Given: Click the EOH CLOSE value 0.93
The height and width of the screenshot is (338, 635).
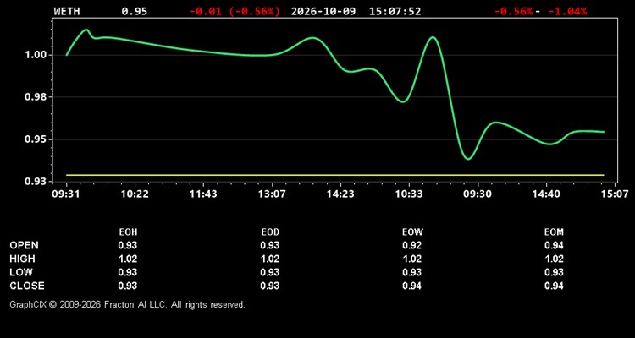Looking at the screenshot, I should [x=128, y=286].
